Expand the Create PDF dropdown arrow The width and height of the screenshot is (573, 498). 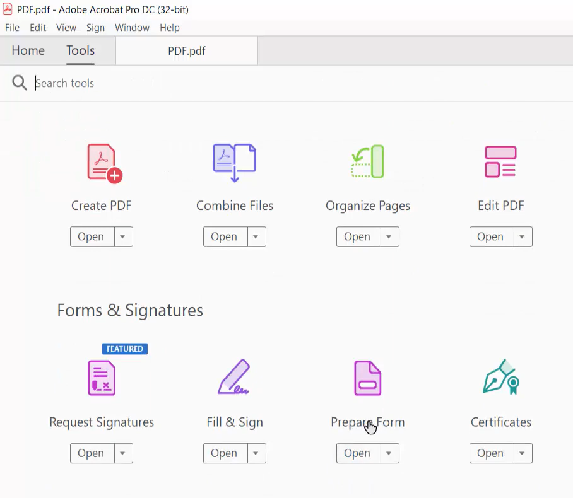pyautogui.click(x=123, y=236)
